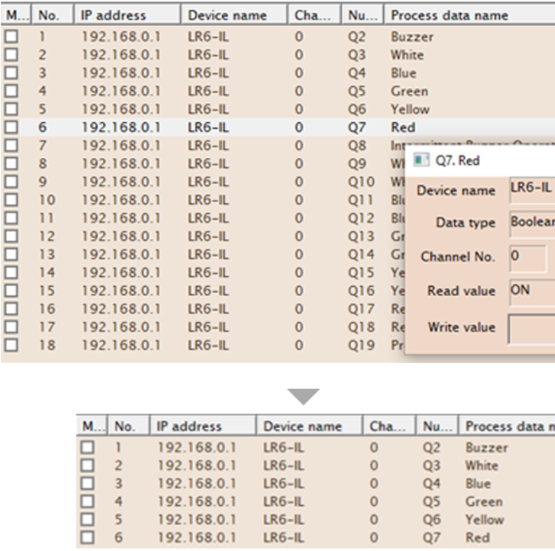Select the Green entry in upper table
Screen dimensions: 555x551
click(410, 91)
